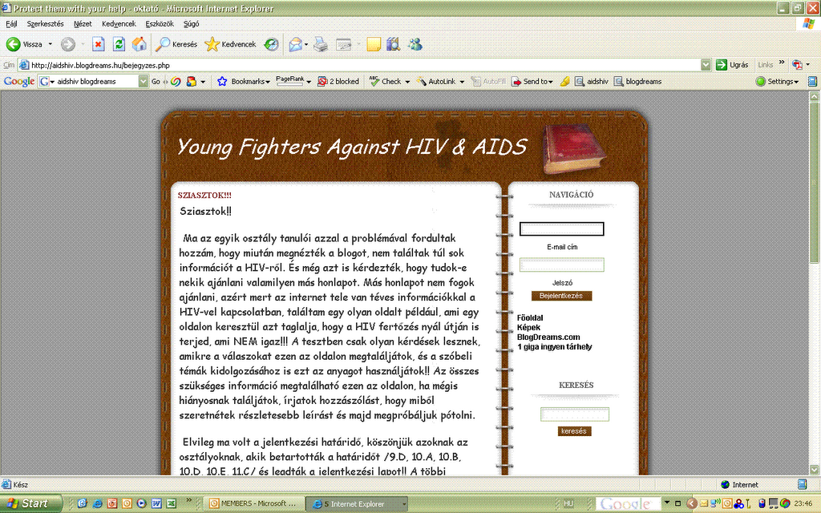Click the Links toolbar label
The height and width of the screenshot is (513, 821).
[x=765, y=65]
